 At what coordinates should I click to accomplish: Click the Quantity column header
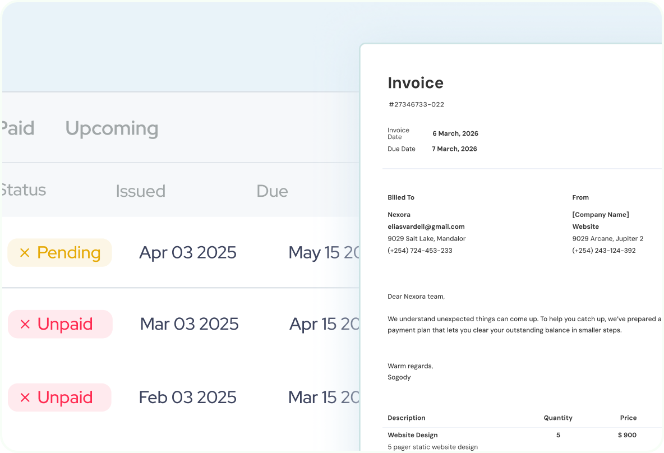558,418
